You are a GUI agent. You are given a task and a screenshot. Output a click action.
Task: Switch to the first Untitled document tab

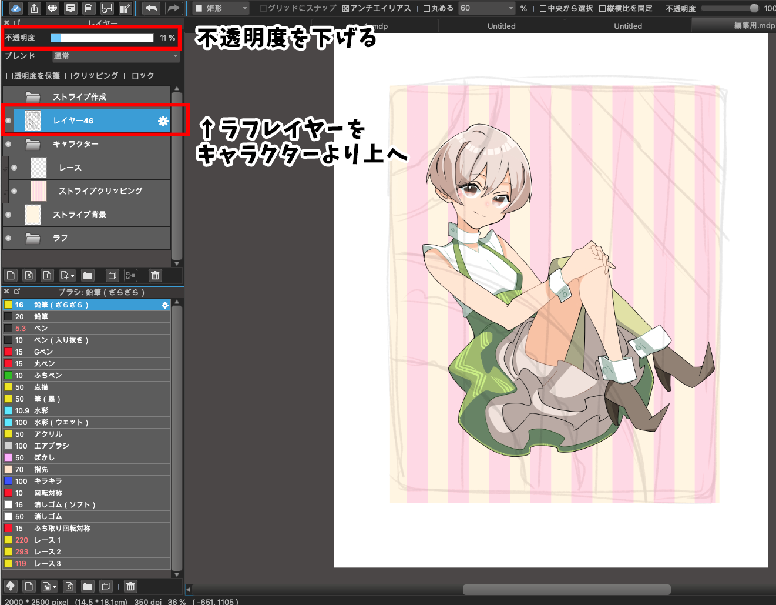501,26
